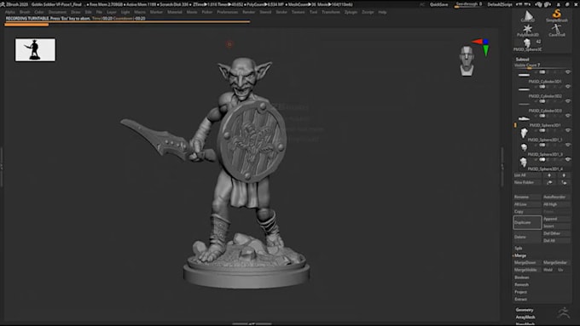Expand the Split section
This screenshot has width=580, height=326.
519,248
